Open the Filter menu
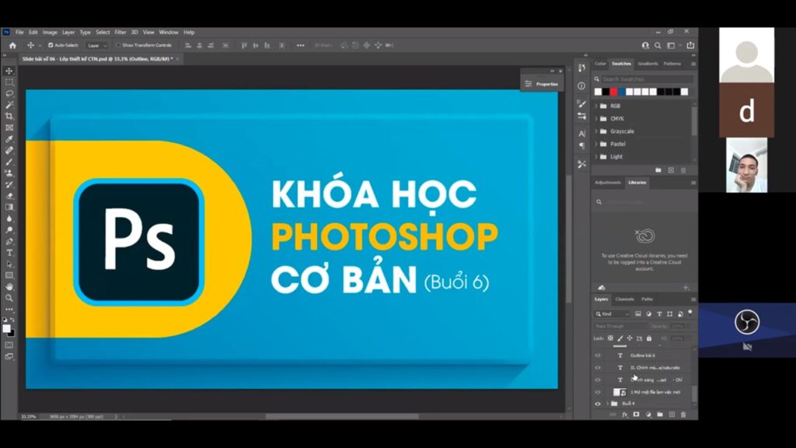Screen dimensions: 796x448 tap(120, 32)
